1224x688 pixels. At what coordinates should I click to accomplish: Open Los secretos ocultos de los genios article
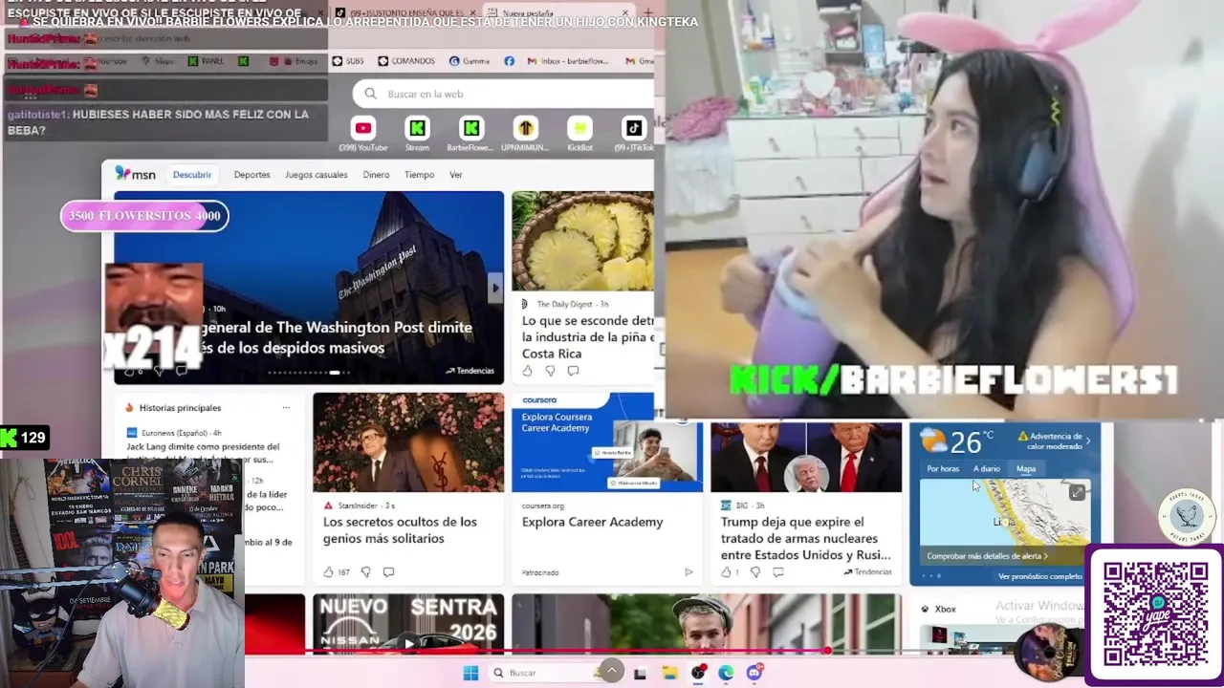point(400,530)
